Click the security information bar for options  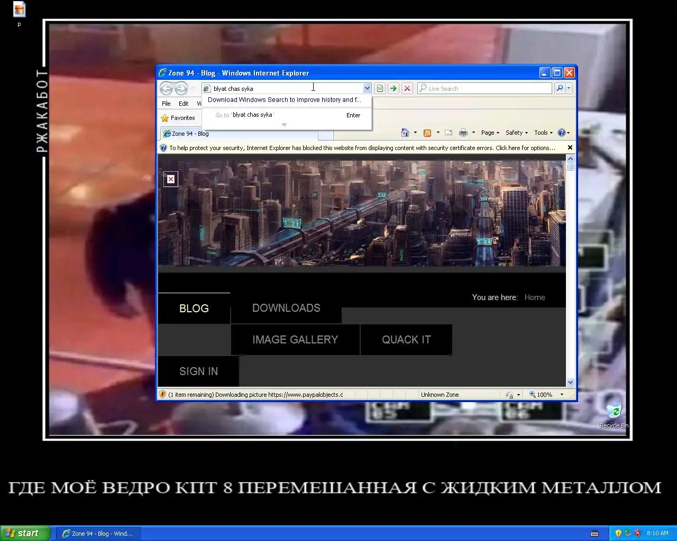362,148
